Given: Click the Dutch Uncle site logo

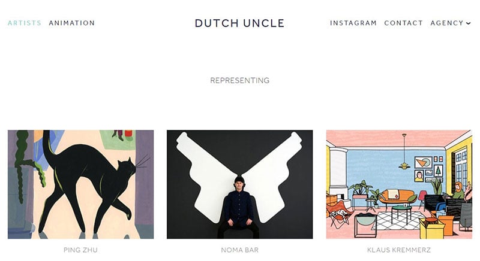Looking at the screenshot, I should (239, 23).
